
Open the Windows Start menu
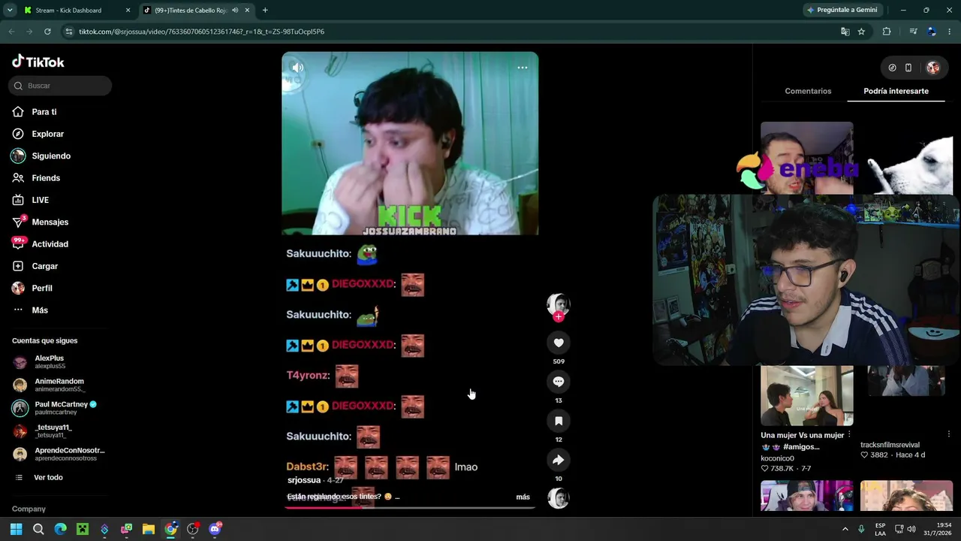click(16, 529)
